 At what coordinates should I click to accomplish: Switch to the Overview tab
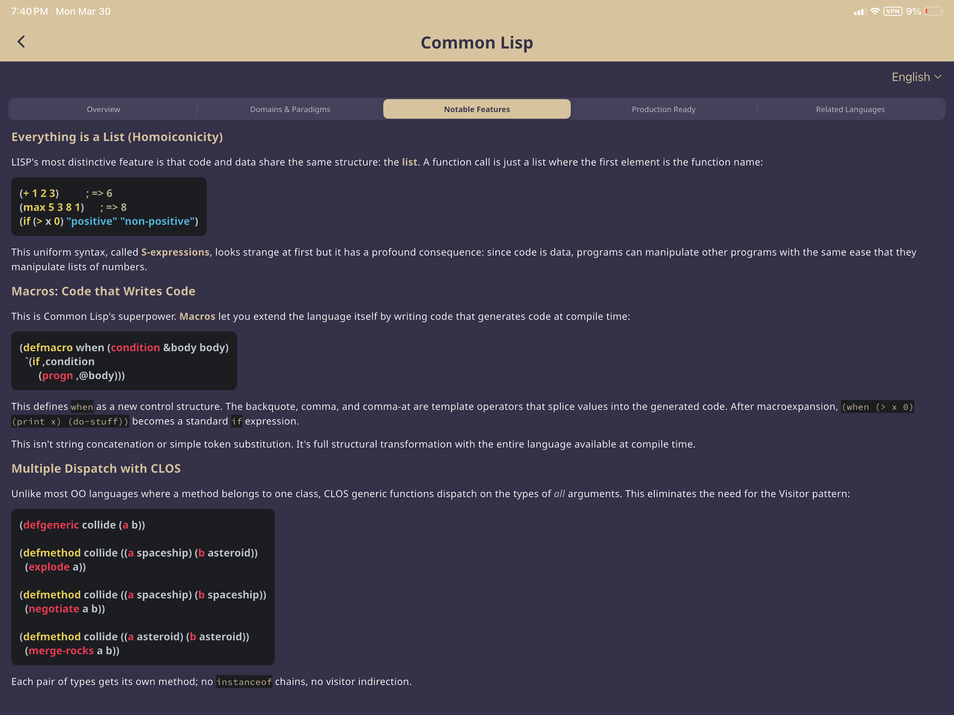[x=103, y=109]
